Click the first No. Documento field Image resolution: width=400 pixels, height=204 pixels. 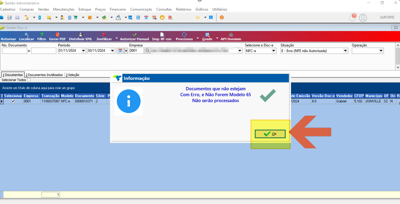click(14, 51)
